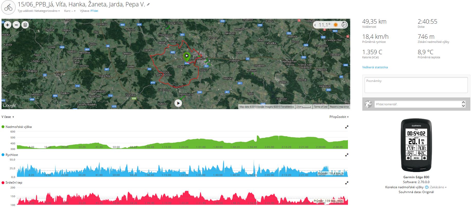
Task: Click the Poznámky notes field
Action: [416, 85]
